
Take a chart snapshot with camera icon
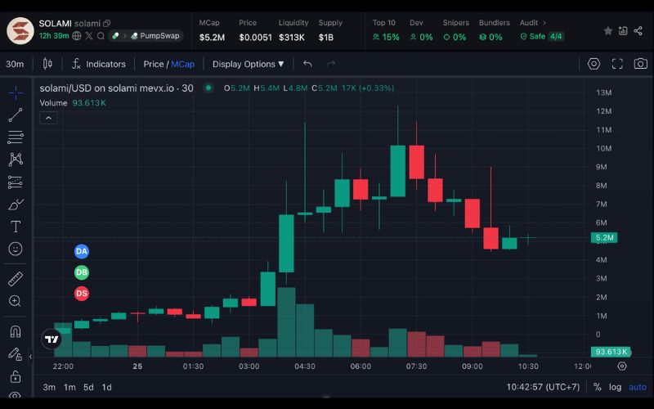641,64
